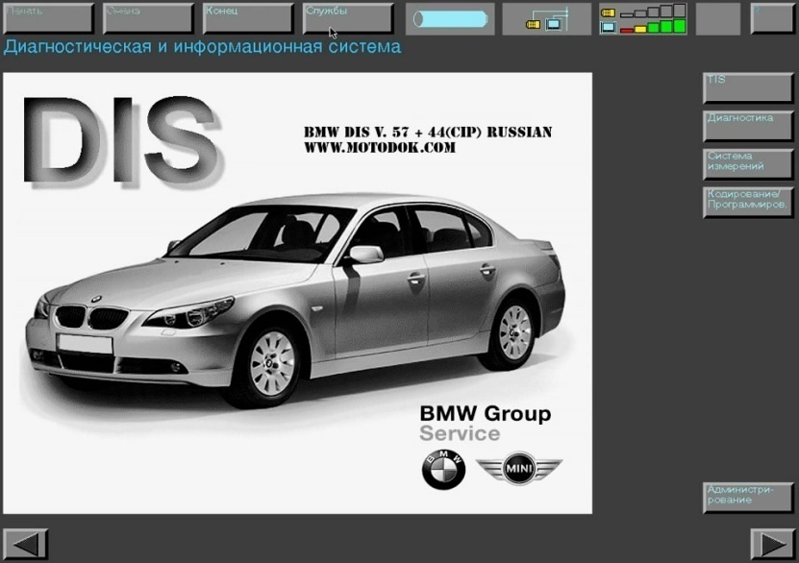
Task: Click the BMW roundel logo
Action: click(443, 470)
